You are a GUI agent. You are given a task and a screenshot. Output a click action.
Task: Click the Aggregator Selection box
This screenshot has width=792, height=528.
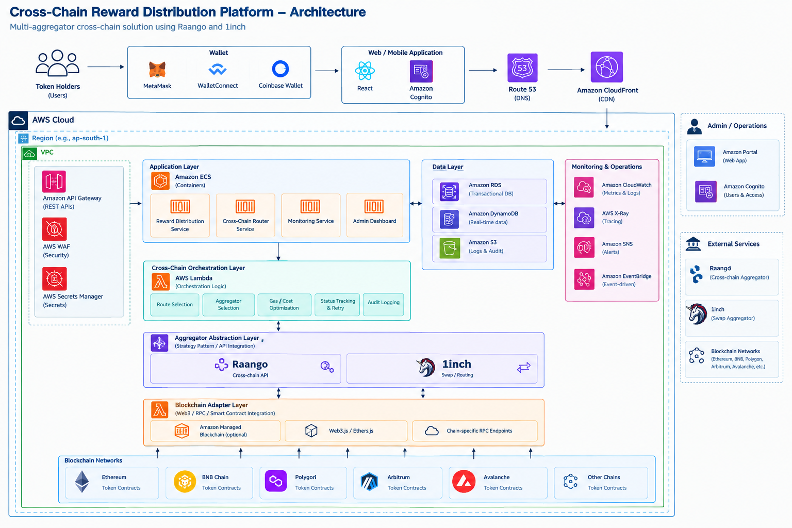(x=228, y=305)
